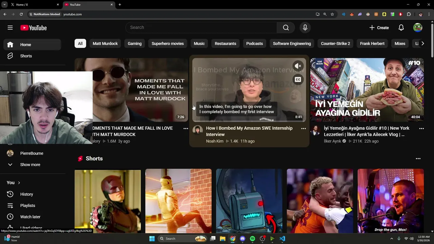Open İyi Yemeğin Ayağına Gidilir title
The width and height of the screenshot is (434, 244).
(367, 131)
